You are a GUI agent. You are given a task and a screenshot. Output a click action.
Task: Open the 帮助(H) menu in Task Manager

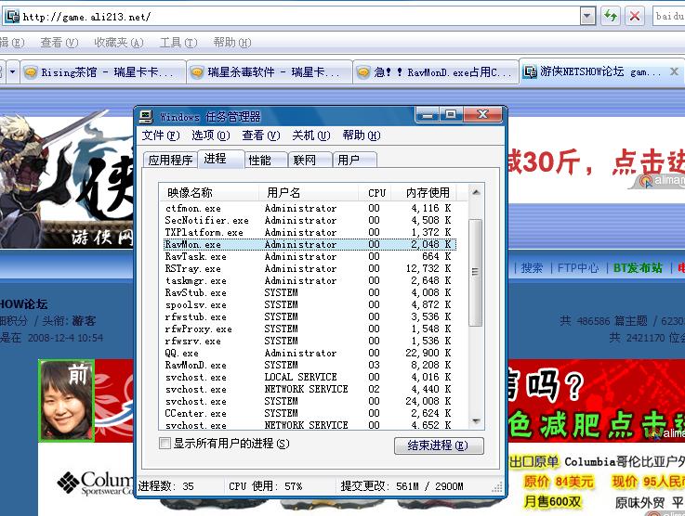click(362, 135)
